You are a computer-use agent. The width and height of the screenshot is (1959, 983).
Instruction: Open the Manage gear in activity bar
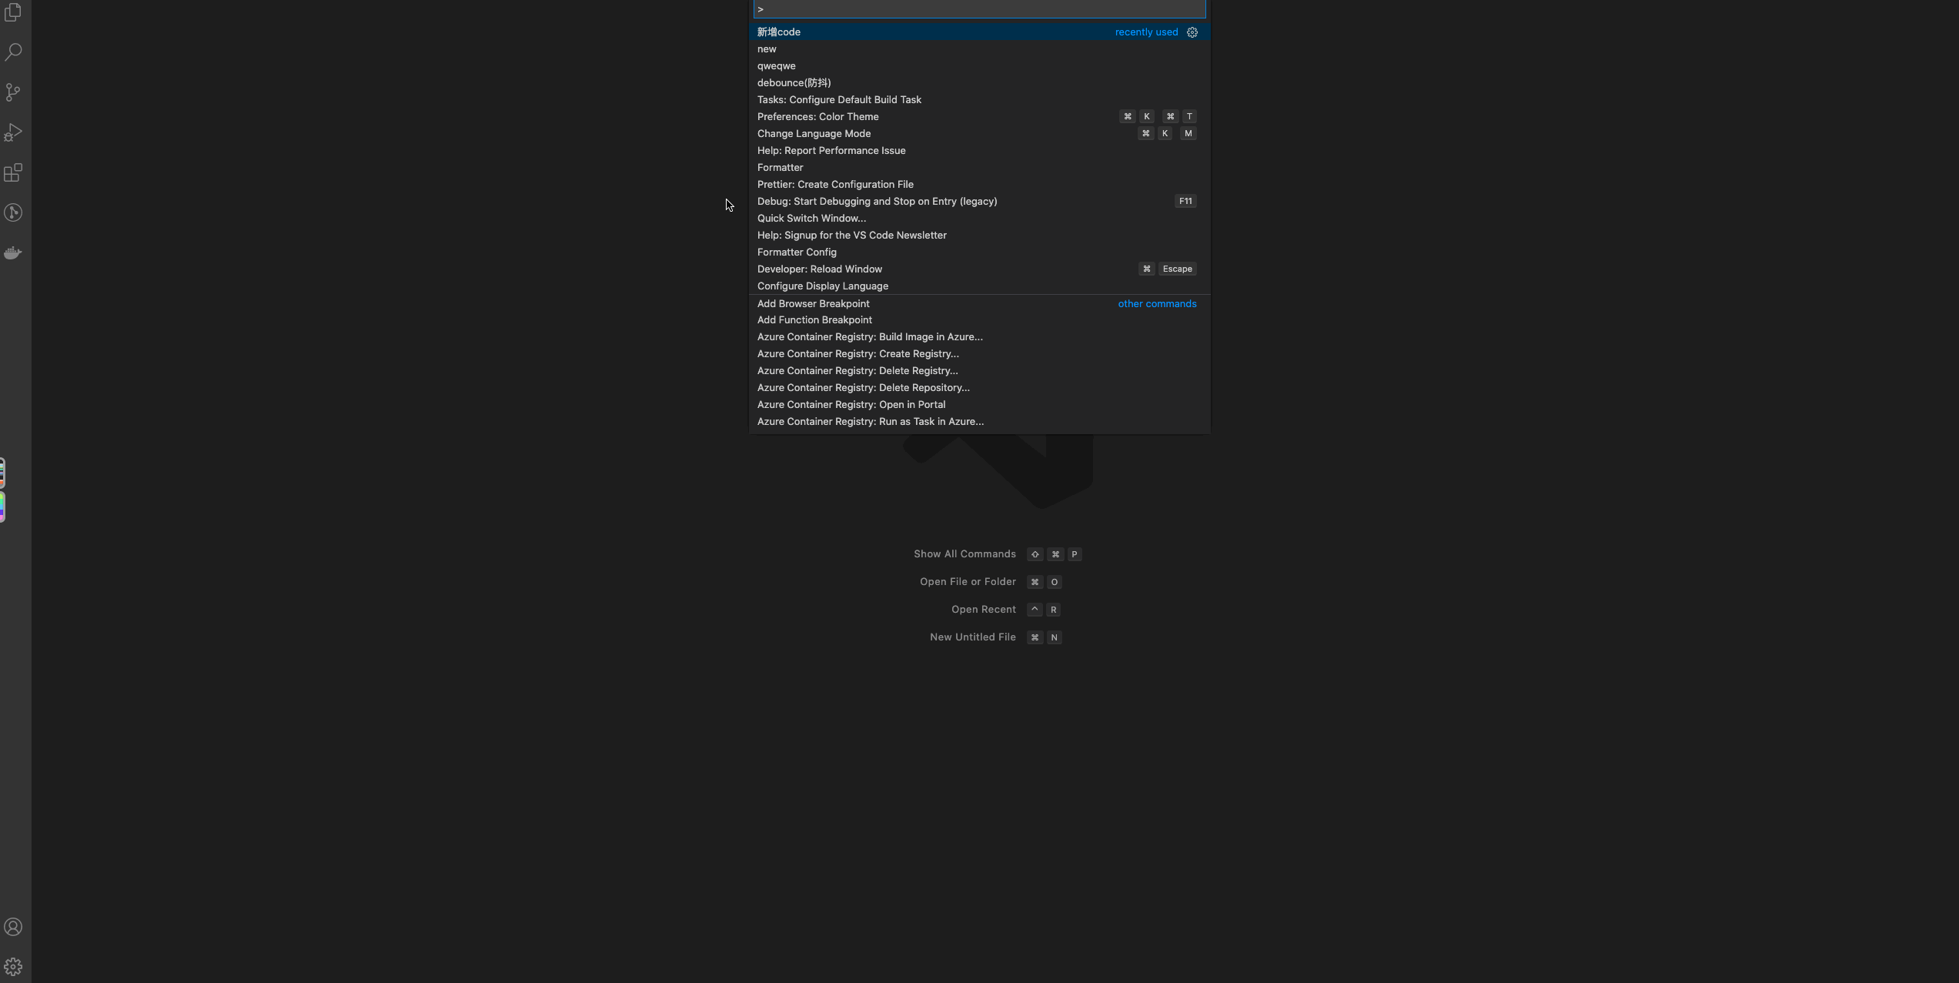[13, 967]
